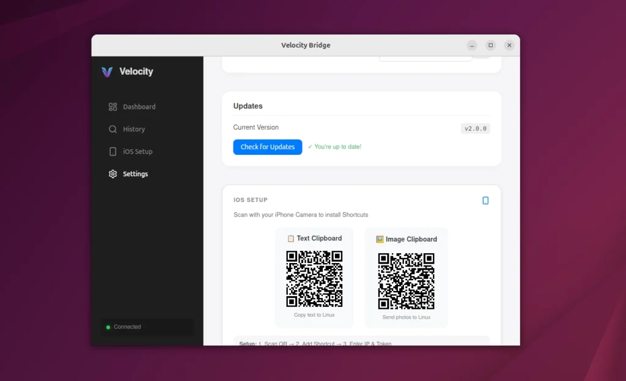Click the picture emoji beside Image Clipboard
Screen dimensions: 626x381
(x=380, y=239)
